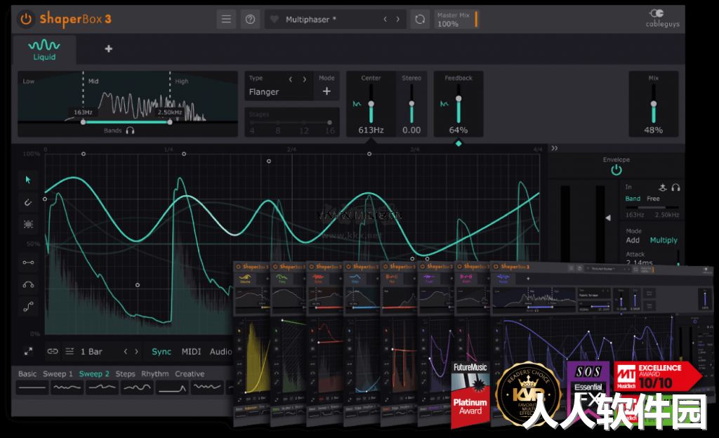
Task: Toggle the ShaperBox 3 main power button
Action: pyautogui.click(x=26, y=19)
